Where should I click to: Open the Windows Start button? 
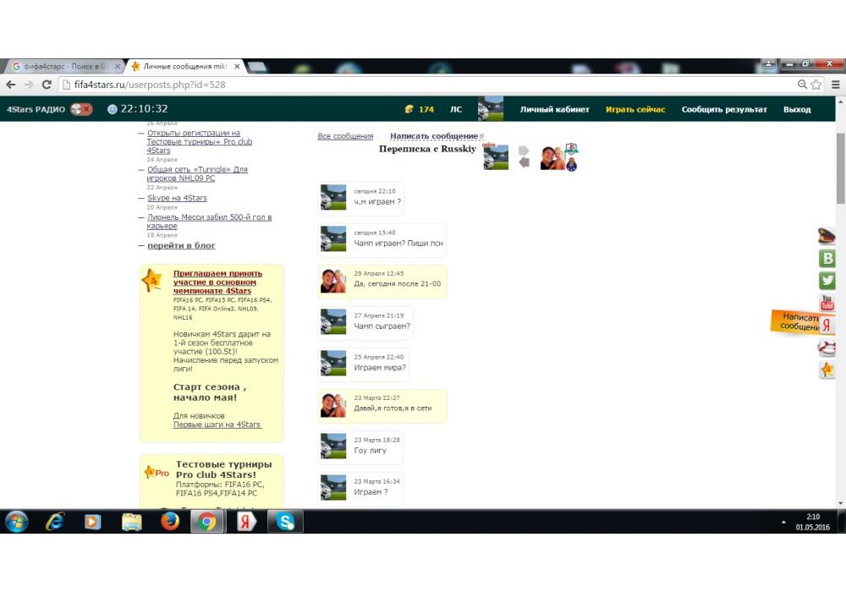16,521
